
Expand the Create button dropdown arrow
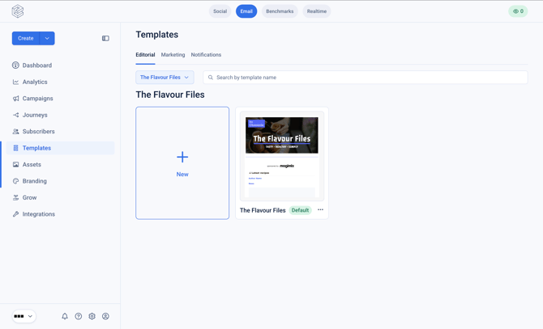point(47,38)
